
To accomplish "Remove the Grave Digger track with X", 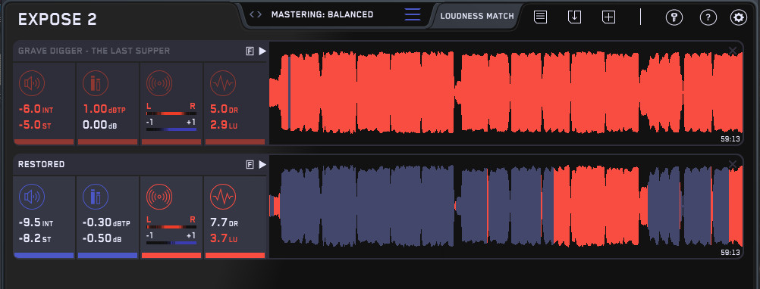I will click(733, 50).
